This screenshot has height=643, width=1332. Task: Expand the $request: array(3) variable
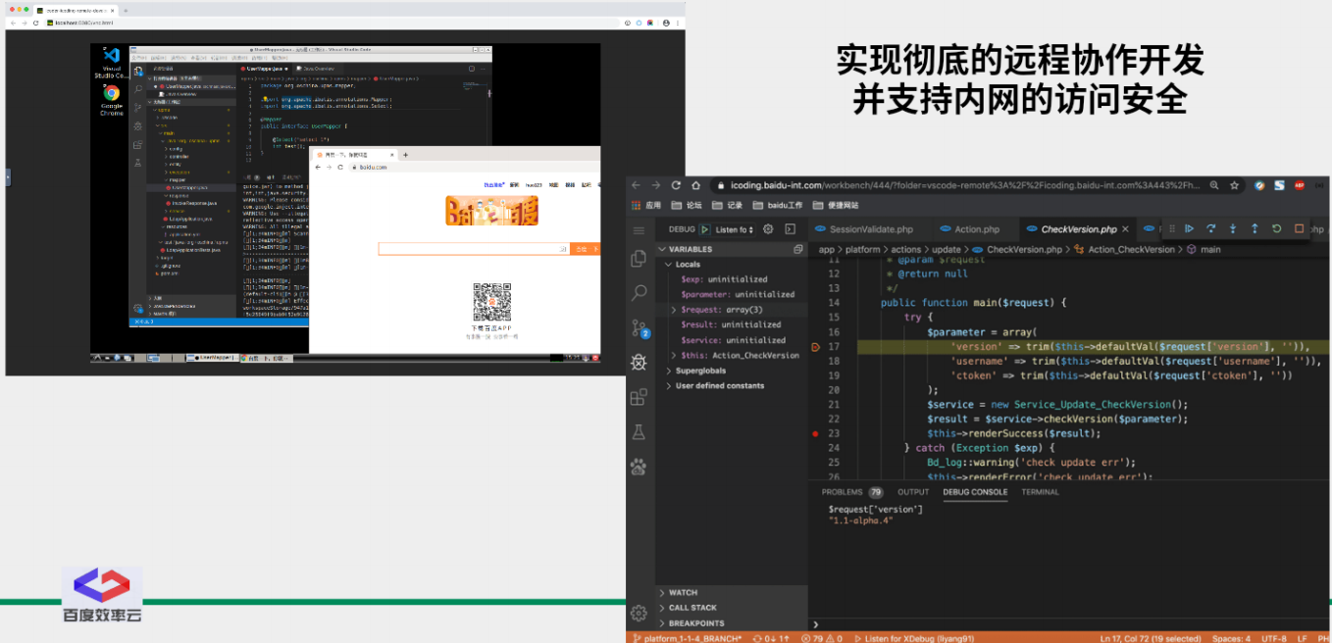(x=732, y=310)
